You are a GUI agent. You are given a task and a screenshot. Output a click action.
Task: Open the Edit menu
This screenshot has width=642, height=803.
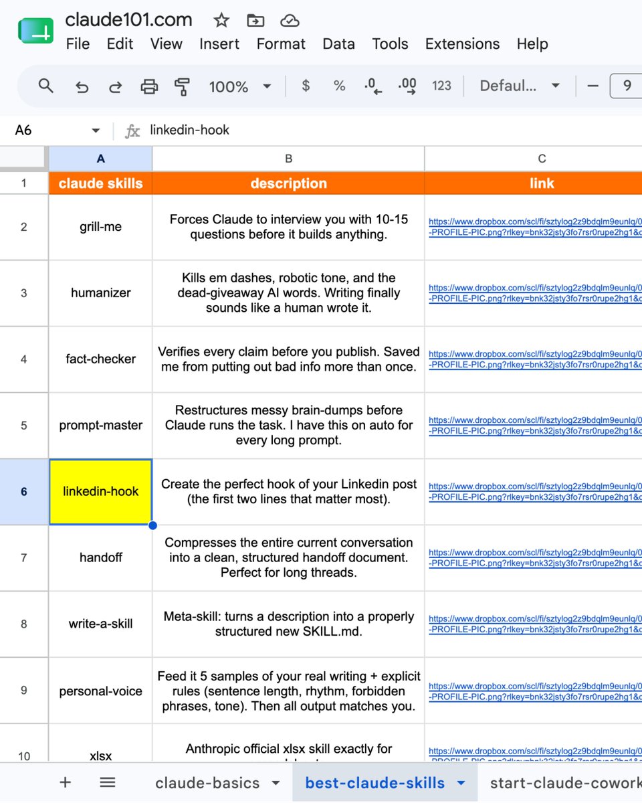tap(120, 44)
